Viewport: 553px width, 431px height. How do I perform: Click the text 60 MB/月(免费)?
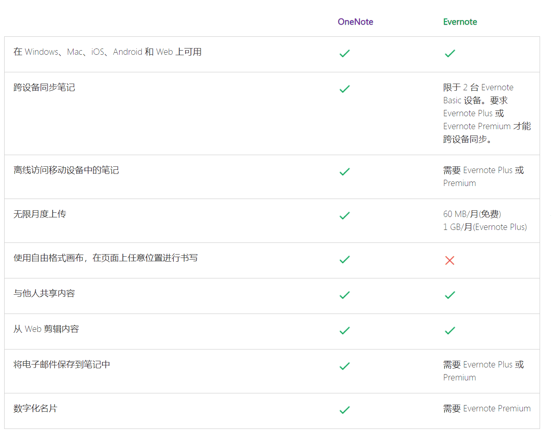point(472,214)
